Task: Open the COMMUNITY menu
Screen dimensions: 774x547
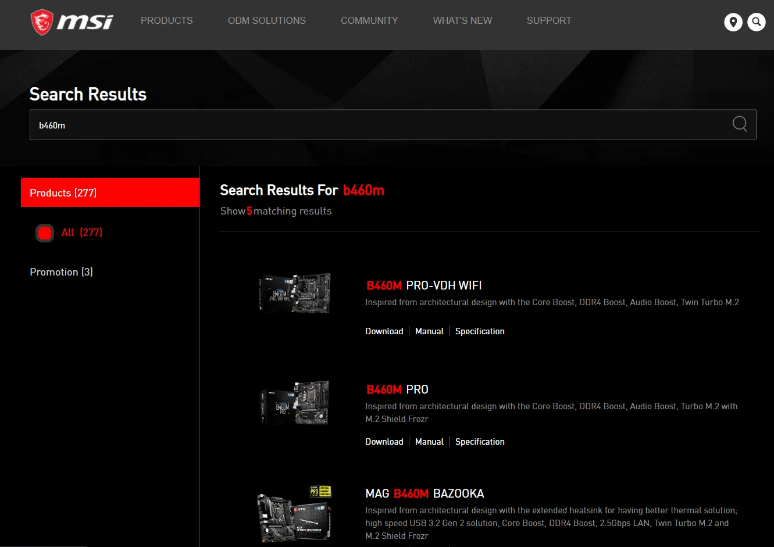Action: 369,20
